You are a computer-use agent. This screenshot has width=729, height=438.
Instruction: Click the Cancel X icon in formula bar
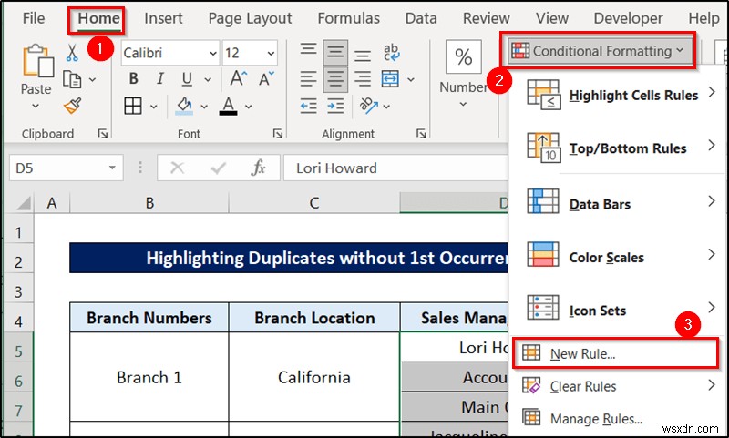point(177,168)
